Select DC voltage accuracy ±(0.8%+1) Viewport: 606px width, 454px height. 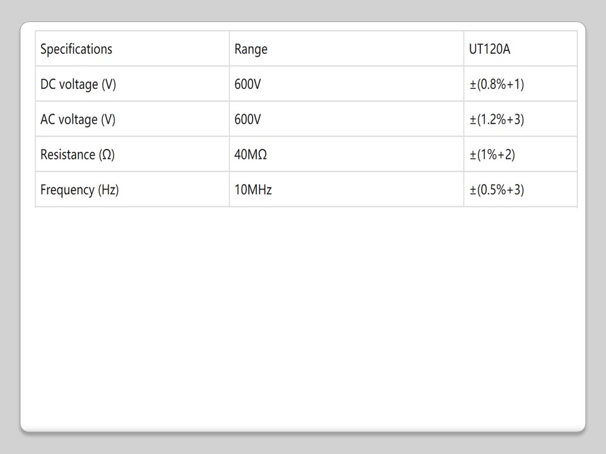click(x=497, y=84)
